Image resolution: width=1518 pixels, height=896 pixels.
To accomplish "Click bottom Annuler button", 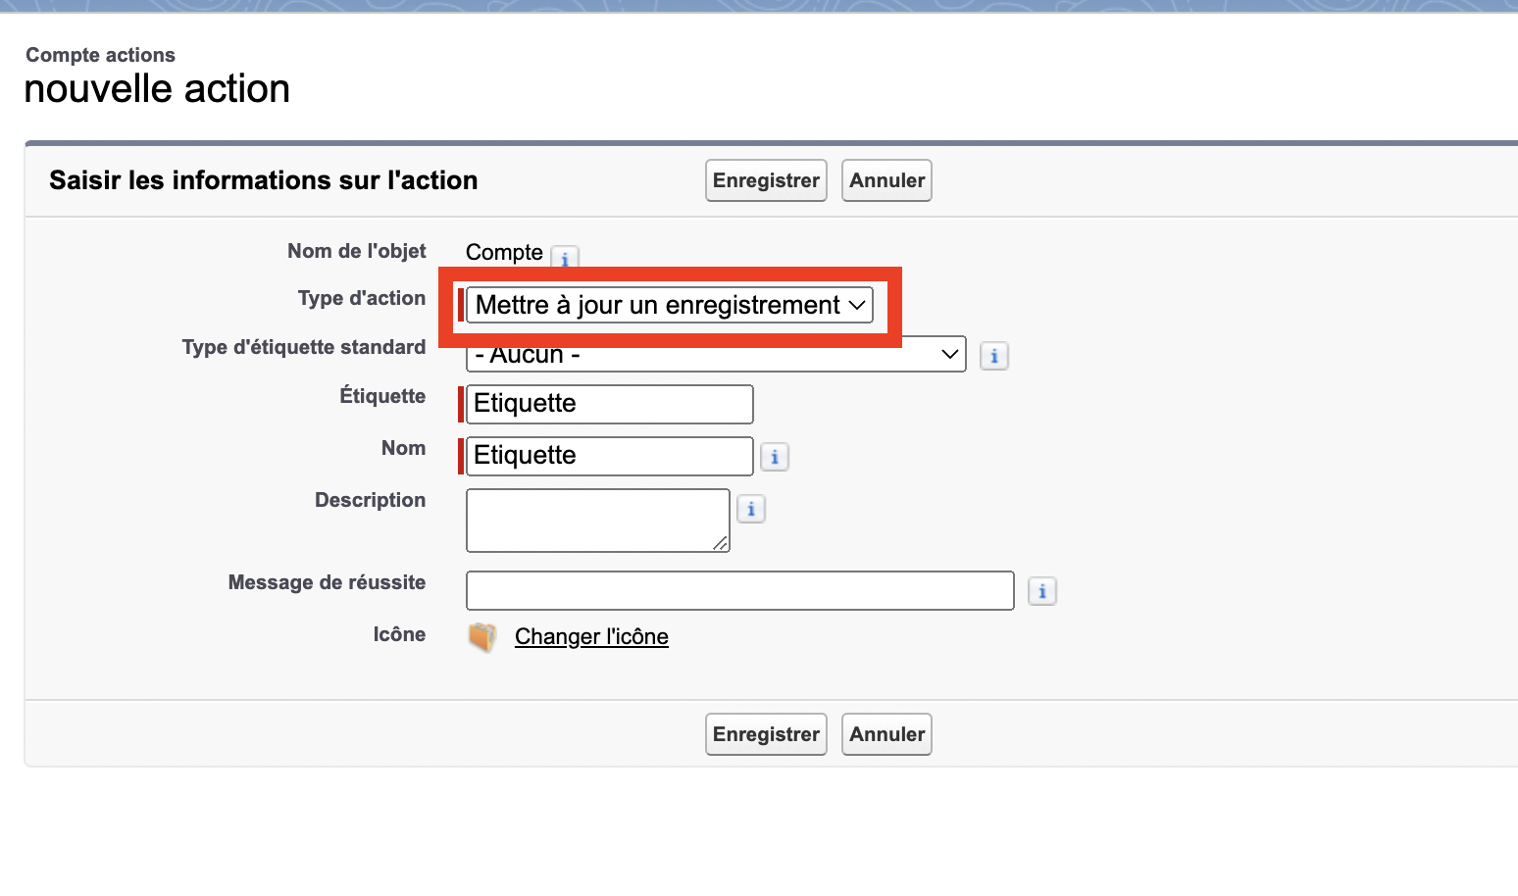I will [x=886, y=734].
